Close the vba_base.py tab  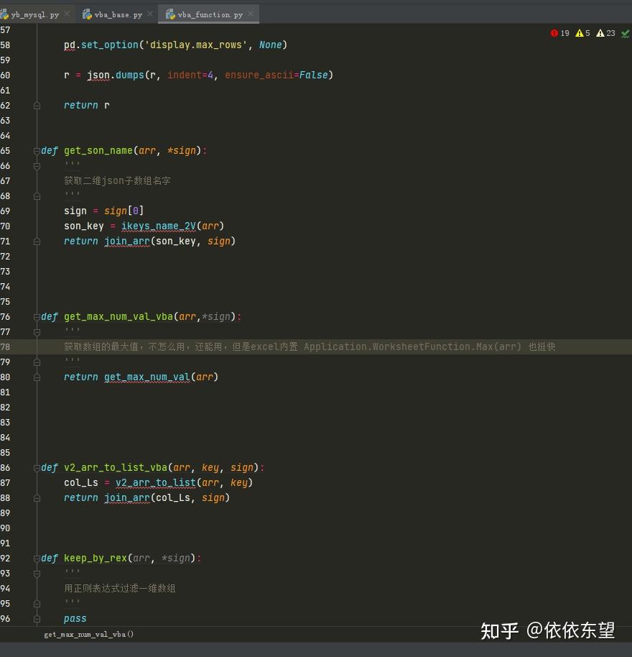(x=150, y=14)
